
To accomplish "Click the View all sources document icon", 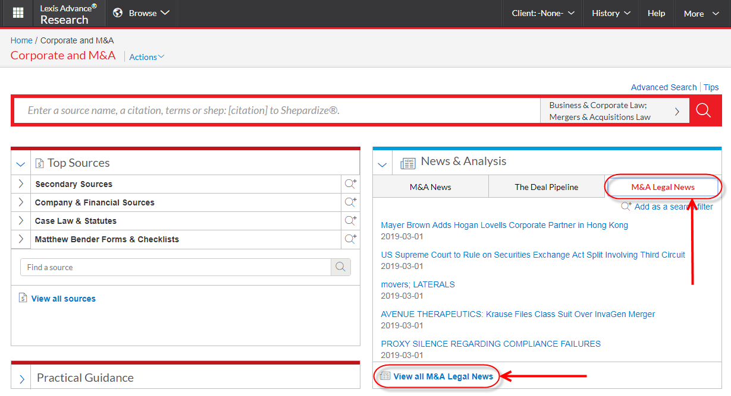I will (x=23, y=298).
